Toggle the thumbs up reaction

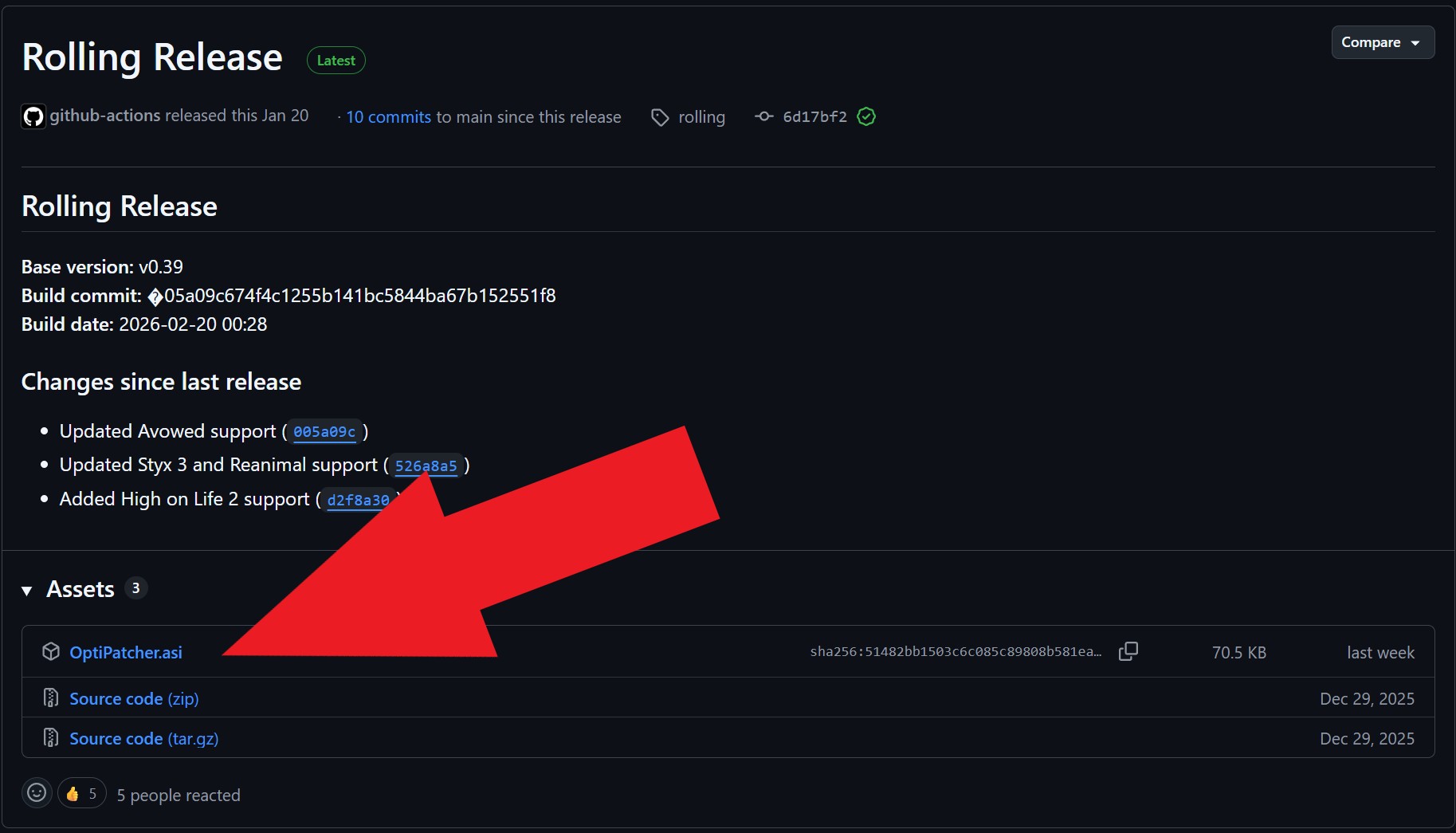tap(82, 794)
